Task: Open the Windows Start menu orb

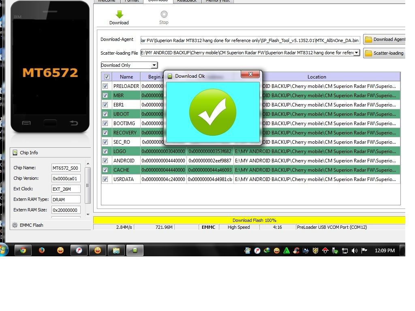Action: [4, 250]
